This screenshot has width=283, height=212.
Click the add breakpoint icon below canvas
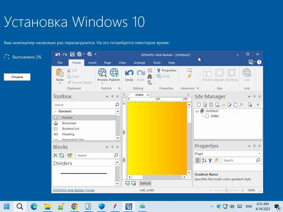128,183
